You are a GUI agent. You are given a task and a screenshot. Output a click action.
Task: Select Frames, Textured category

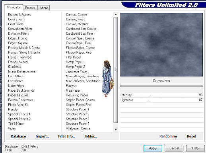coord(19,57)
